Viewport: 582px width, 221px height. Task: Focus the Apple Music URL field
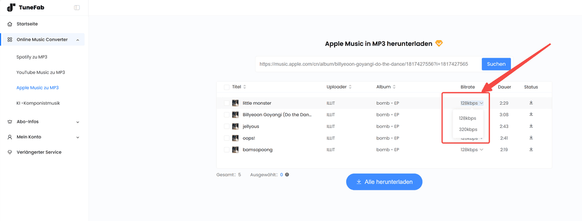pyautogui.click(x=368, y=64)
